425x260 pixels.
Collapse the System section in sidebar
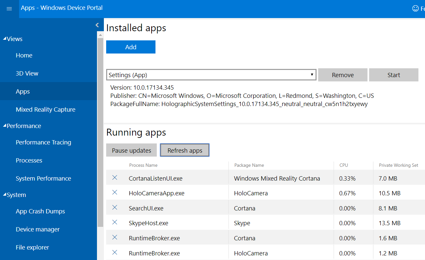click(x=5, y=195)
